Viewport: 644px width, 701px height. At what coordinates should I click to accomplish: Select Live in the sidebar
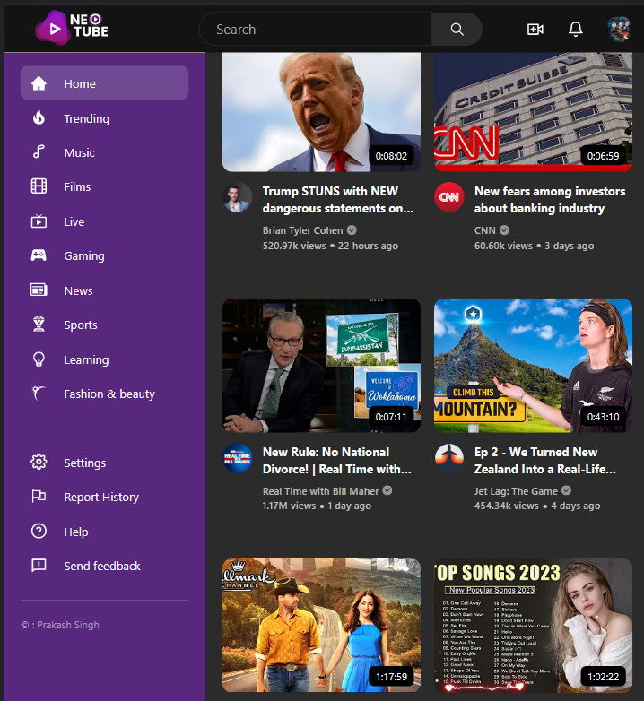(104, 221)
